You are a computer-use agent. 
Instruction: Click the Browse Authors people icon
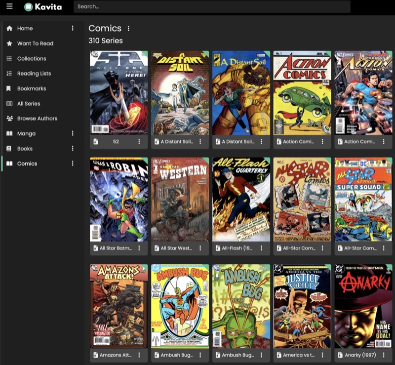tap(9, 119)
